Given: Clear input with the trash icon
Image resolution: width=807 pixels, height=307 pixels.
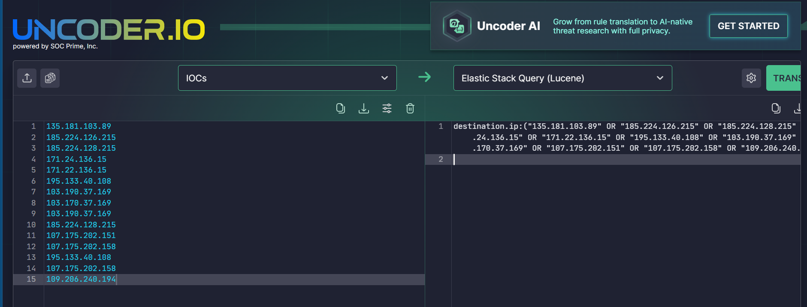Looking at the screenshot, I should point(410,108).
